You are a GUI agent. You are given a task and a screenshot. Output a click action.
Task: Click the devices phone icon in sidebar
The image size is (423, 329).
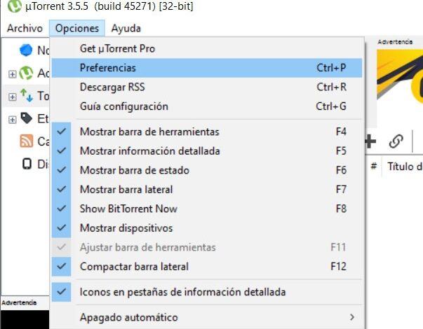pyautogui.click(x=26, y=164)
